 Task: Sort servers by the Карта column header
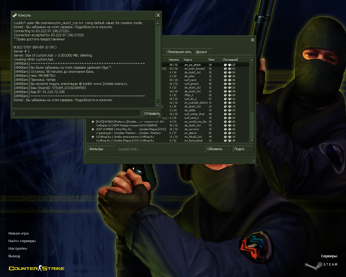195,60
